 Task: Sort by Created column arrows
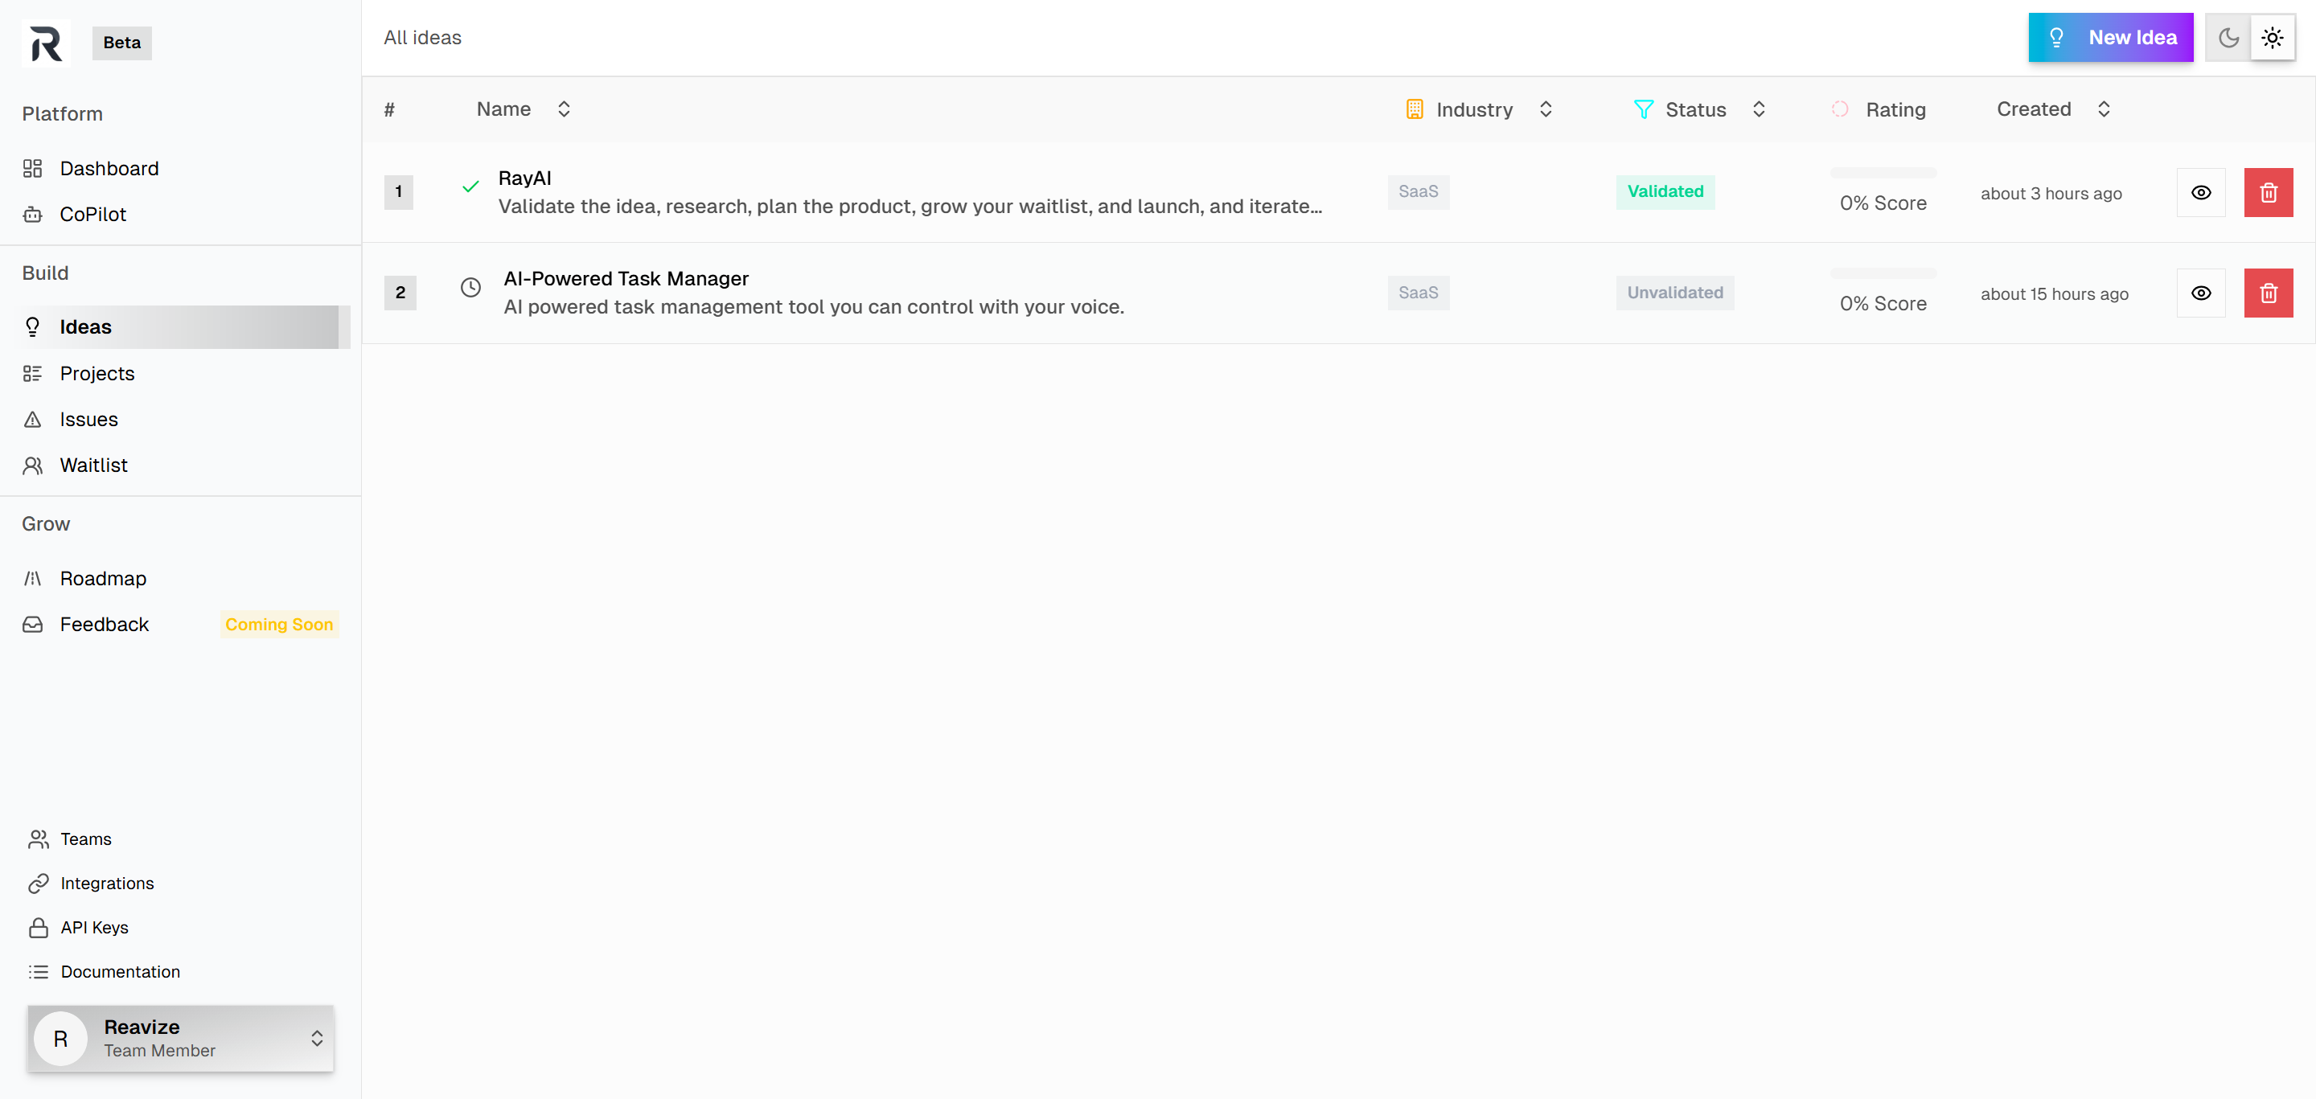click(x=2103, y=109)
